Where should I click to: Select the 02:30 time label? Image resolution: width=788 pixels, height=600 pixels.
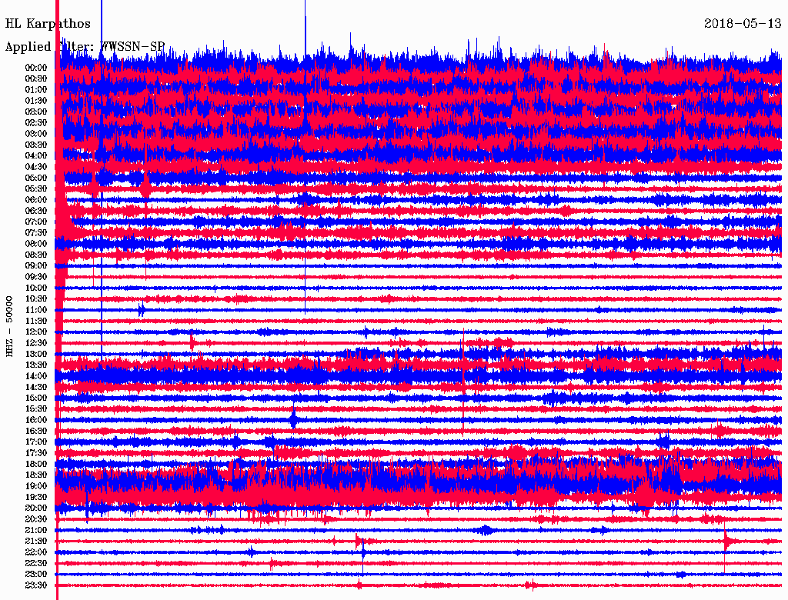(35, 123)
